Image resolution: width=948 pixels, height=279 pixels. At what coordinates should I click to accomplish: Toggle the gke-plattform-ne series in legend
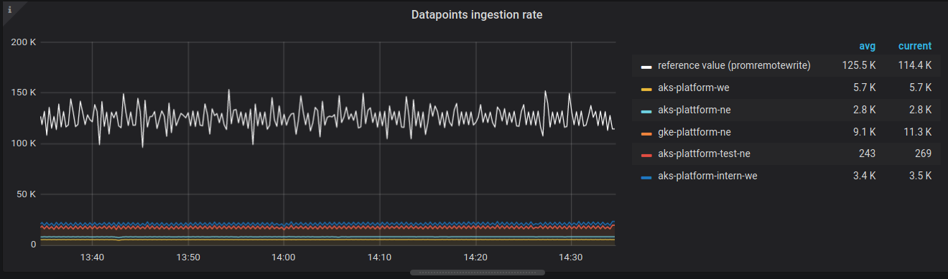[x=694, y=132]
